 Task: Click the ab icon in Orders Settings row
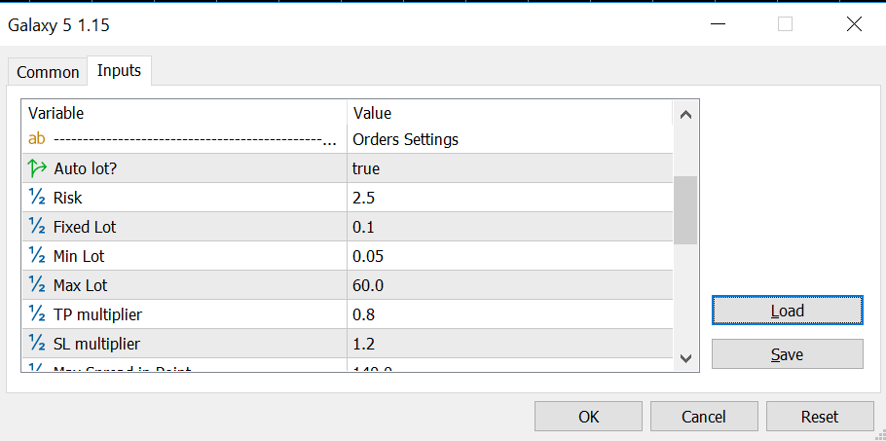[37, 139]
